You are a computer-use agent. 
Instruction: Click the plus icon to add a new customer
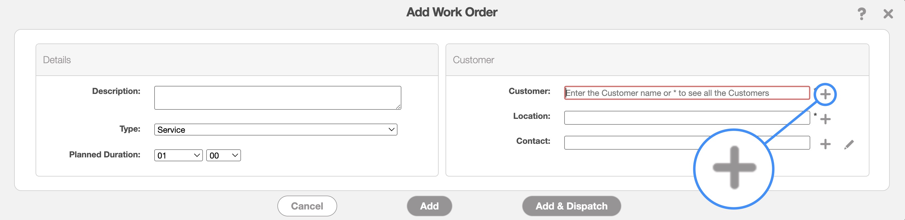coord(825,94)
